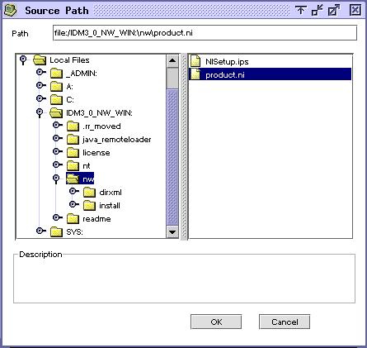Expand the java_remoteloader folder node
Image resolution: width=367 pixels, height=348 pixels.
(x=58, y=138)
